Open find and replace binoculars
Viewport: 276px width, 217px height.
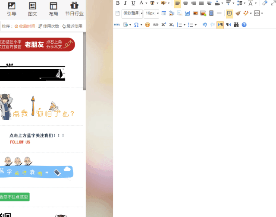(x=236, y=25)
